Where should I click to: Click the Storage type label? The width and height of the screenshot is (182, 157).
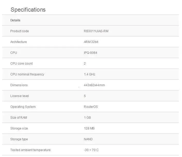click(x=19, y=139)
